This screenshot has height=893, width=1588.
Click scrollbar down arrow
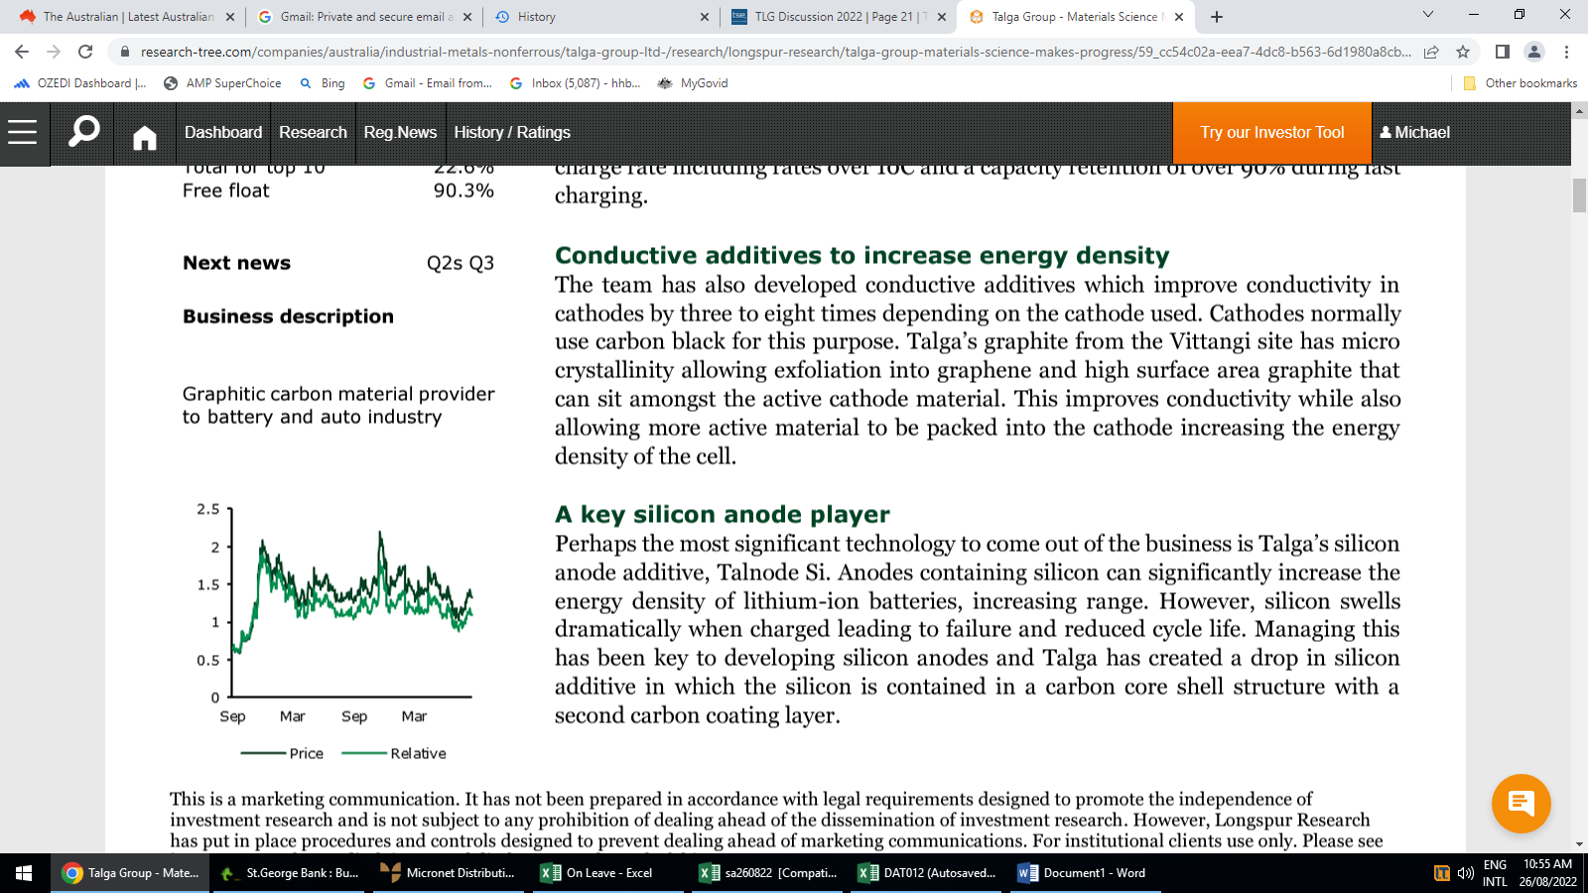coord(1579,844)
